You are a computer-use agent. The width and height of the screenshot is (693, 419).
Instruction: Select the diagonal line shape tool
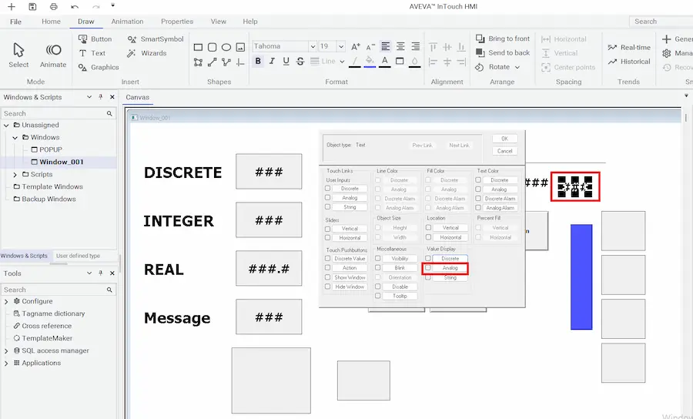coord(213,62)
